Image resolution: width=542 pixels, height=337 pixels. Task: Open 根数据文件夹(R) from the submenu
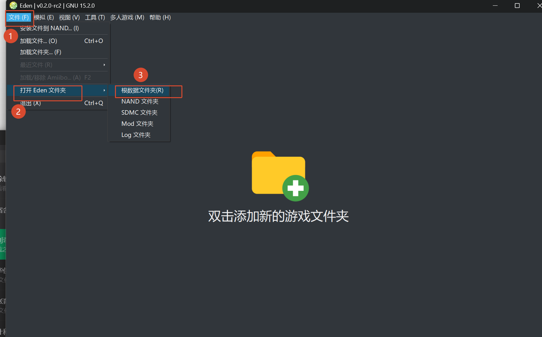pyautogui.click(x=139, y=90)
